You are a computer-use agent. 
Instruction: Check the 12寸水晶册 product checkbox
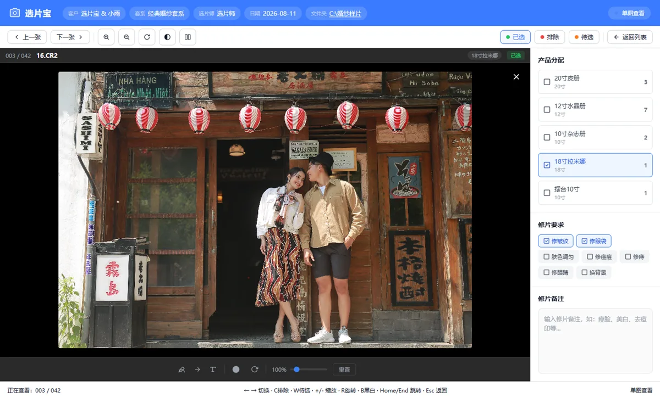coord(547,110)
